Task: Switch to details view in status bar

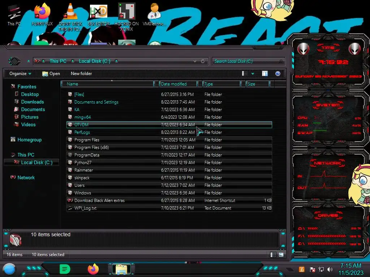Action: click(x=273, y=255)
